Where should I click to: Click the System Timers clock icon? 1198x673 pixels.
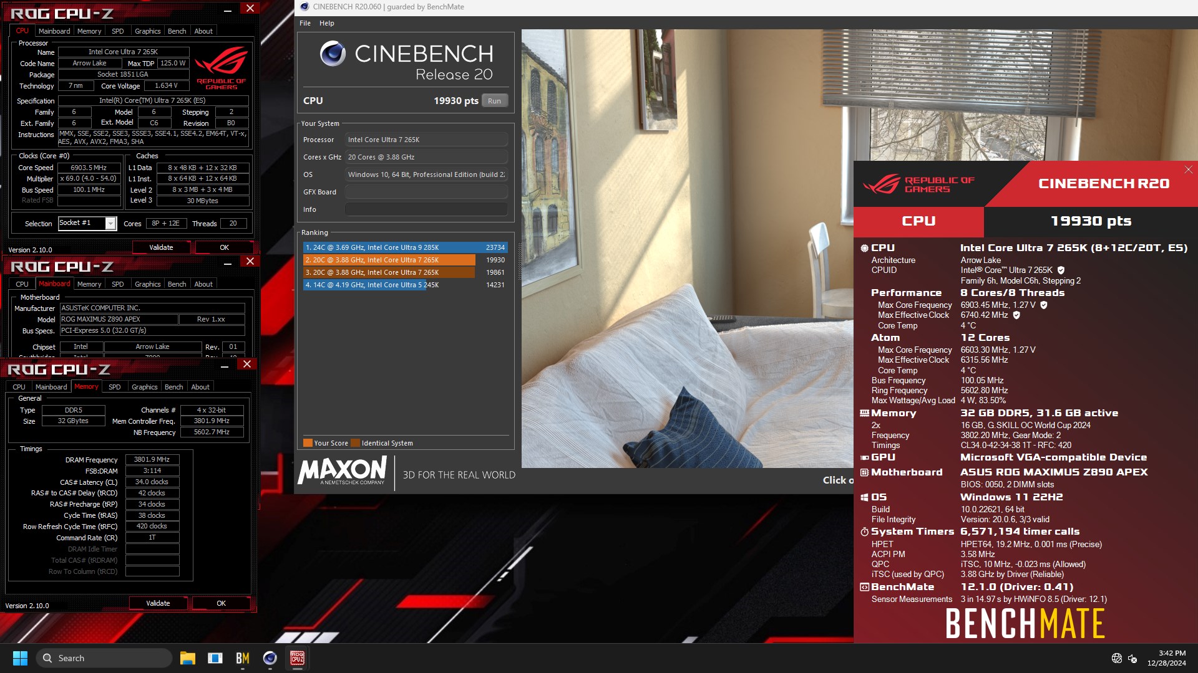pos(864,532)
